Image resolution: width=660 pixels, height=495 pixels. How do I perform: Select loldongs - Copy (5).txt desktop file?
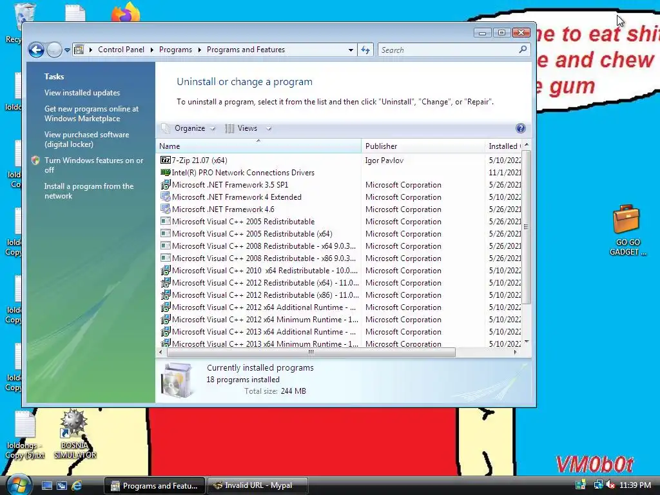tap(25, 435)
